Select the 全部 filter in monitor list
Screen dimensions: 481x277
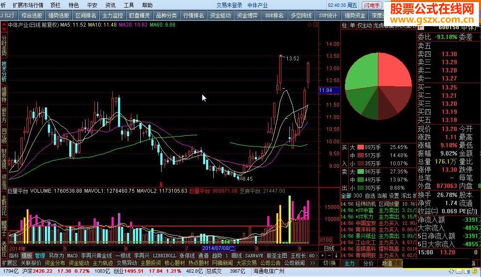pyautogui.click(x=346, y=196)
